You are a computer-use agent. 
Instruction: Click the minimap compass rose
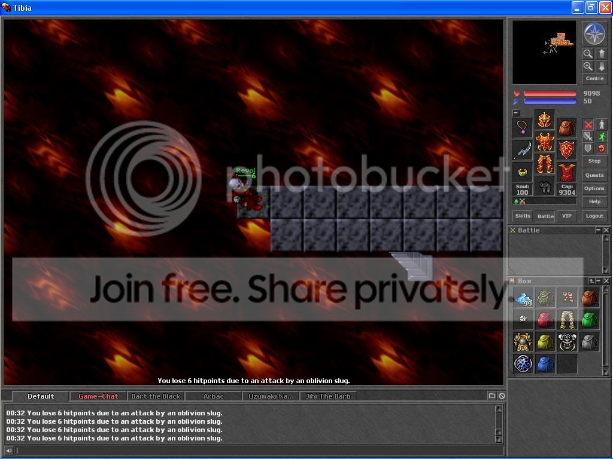coord(594,33)
